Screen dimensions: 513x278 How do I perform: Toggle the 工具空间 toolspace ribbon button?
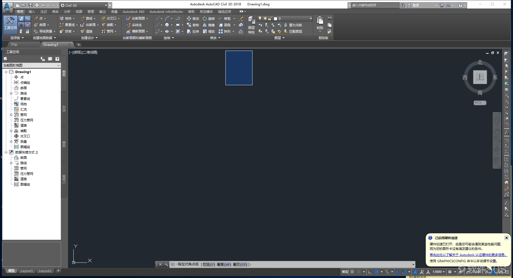click(10, 24)
